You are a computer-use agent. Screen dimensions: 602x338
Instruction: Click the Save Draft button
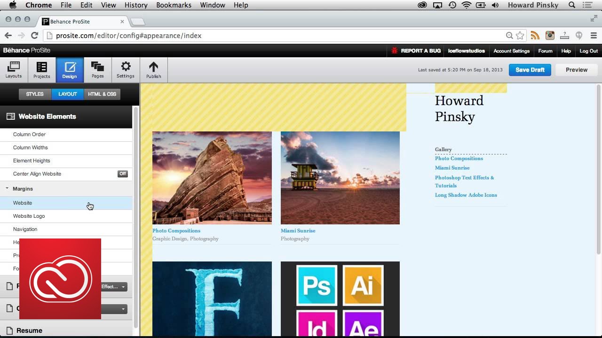530,70
